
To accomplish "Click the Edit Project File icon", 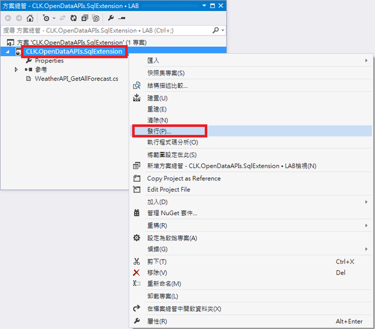I will tap(137, 190).
